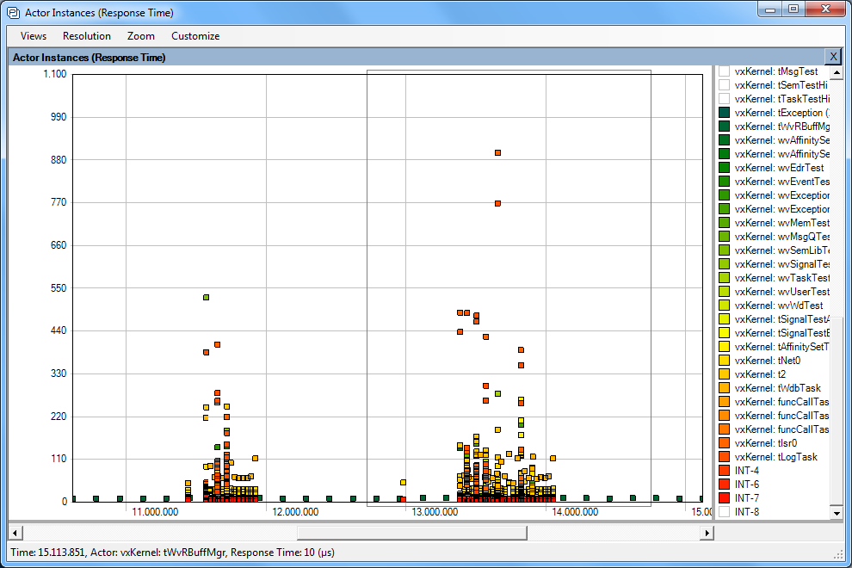852x568 pixels.
Task: Open the Customize menu
Action: 195,36
